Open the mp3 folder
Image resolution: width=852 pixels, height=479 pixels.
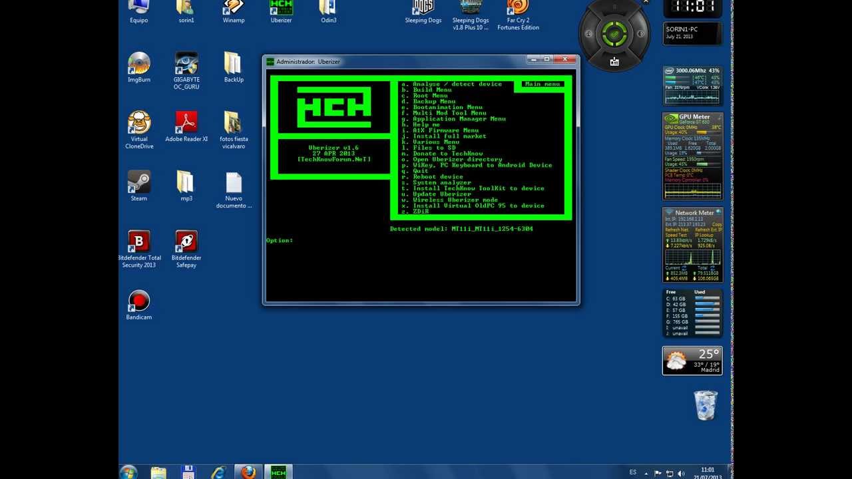(x=186, y=186)
